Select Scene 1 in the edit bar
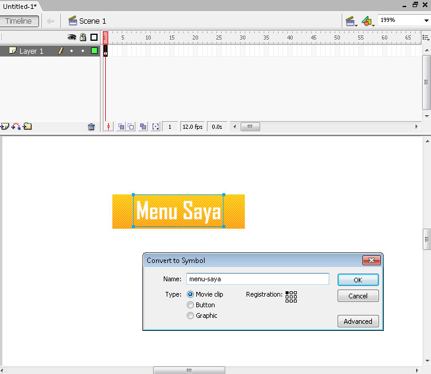 pyautogui.click(x=87, y=21)
